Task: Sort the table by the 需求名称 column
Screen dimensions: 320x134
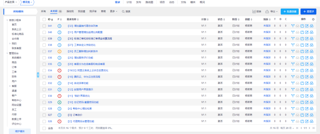Action: pos(73,19)
